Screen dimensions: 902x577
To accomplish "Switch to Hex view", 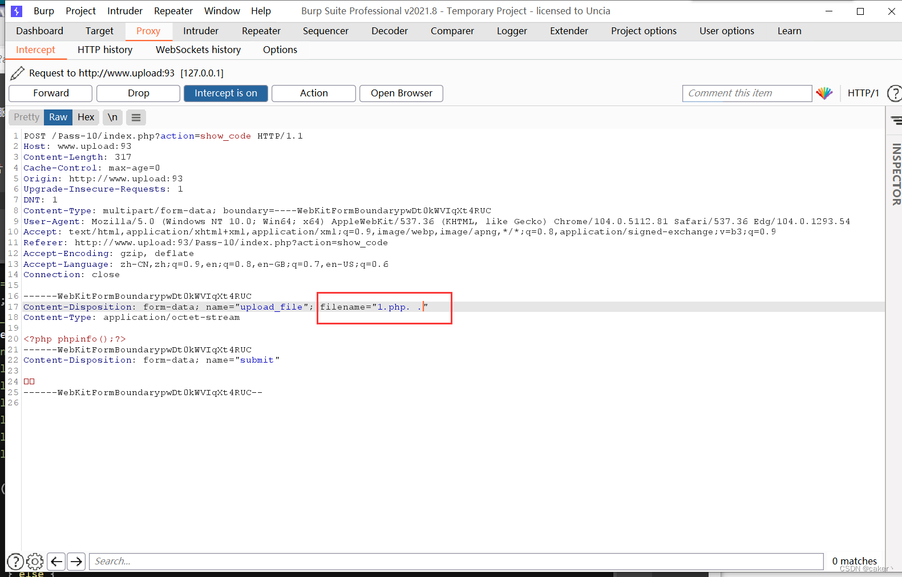I will [86, 117].
